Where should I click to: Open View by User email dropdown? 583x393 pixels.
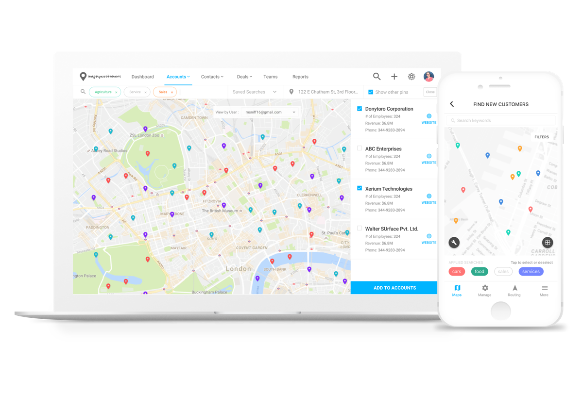pyautogui.click(x=270, y=112)
